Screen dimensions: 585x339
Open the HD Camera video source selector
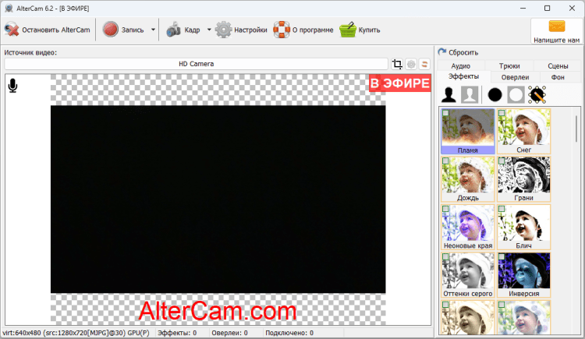pos(197,64)
